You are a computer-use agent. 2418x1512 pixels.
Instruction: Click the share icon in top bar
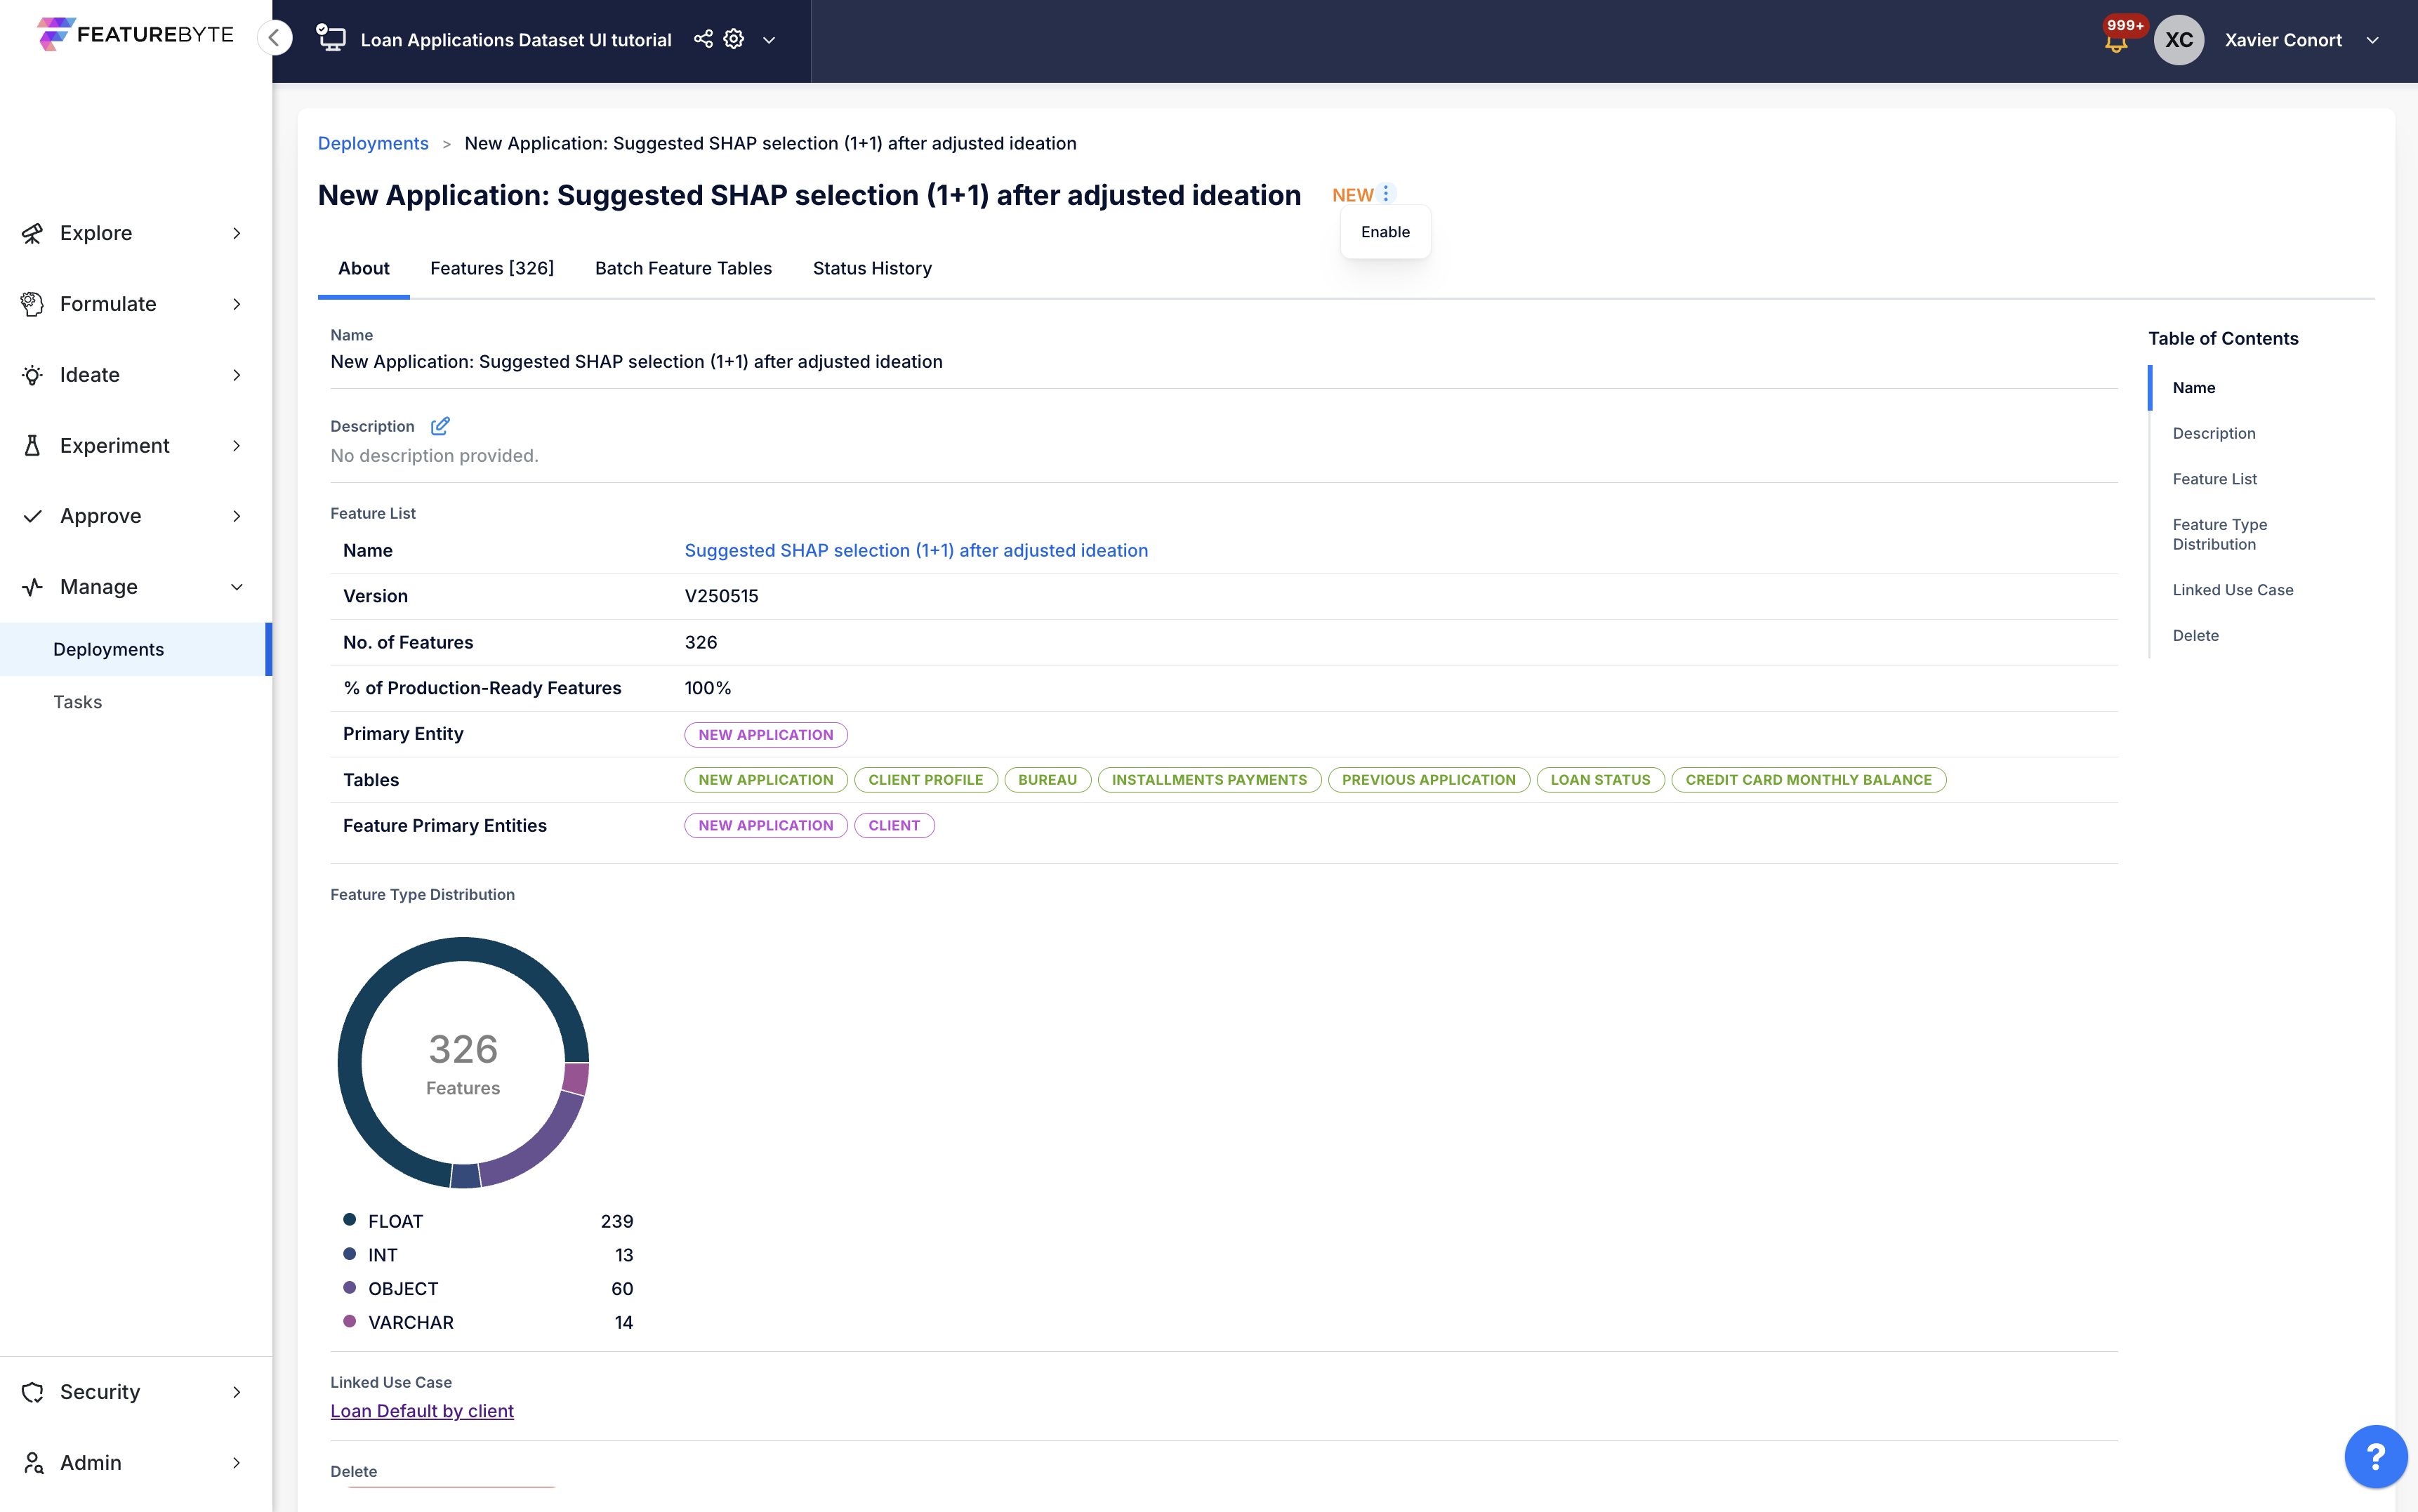pyautogui.click(x=703, y=39)
